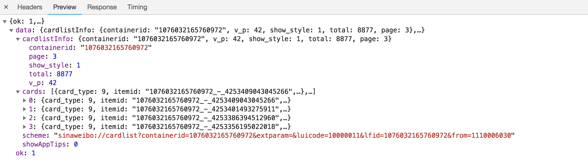Select the Preview tab
This screenshot has width=588, height=163.
point(65,7)
